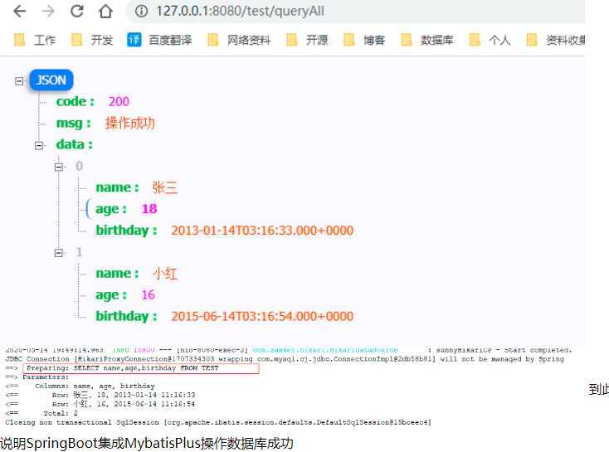This screenshot has height=452, width=609.
Task: Click the age value 16
Action: [148, 295]
